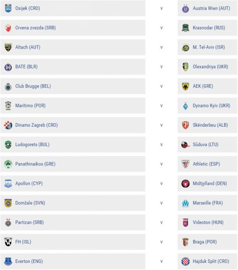238x270 pixels.
Task: Click the Braga (POR) team name
Action: pyautogui.click(x=205, y=242)
